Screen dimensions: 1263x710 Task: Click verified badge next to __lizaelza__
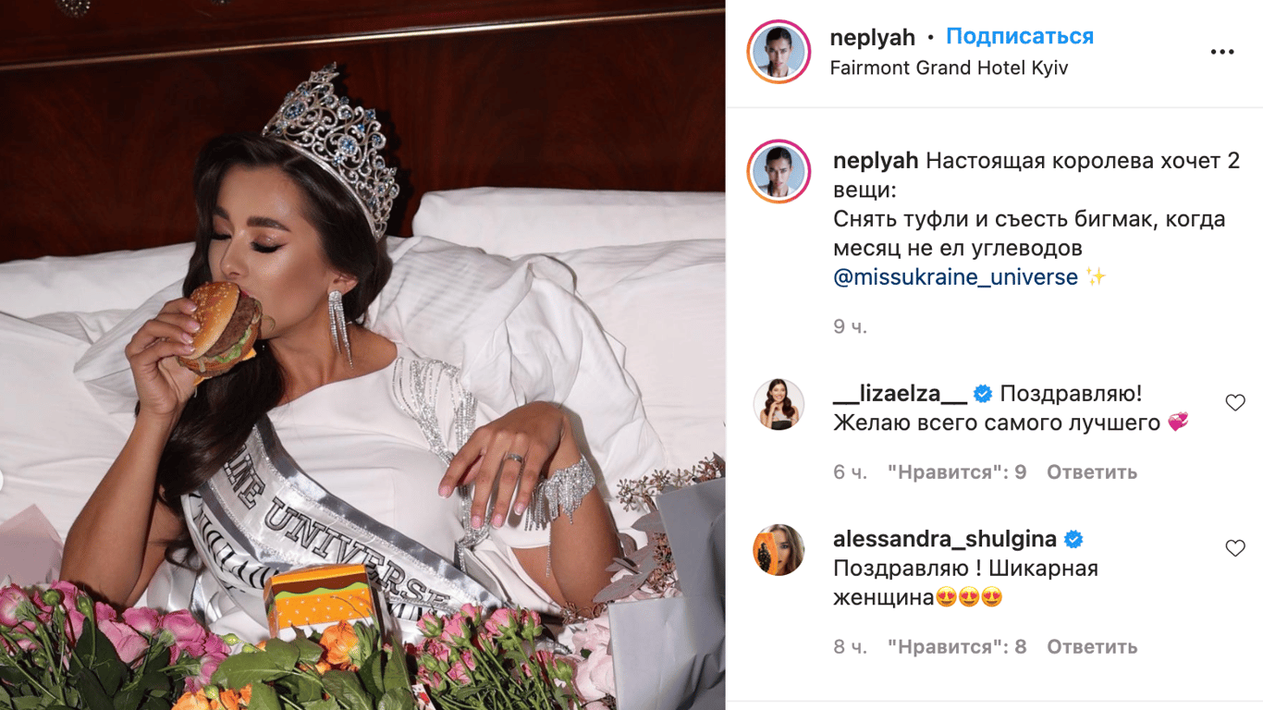pyautogui.click(x=983, y=394)
